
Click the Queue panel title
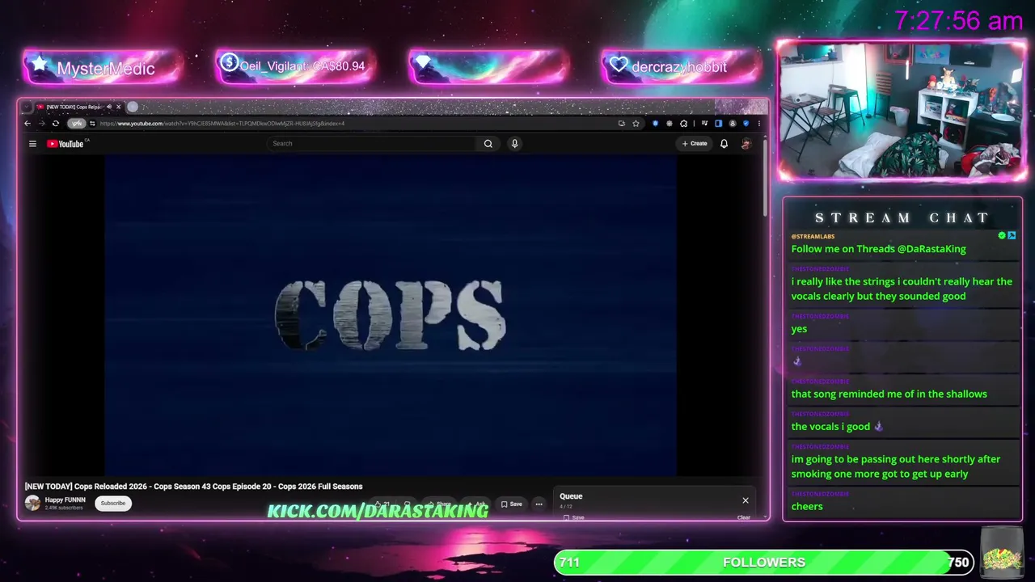click(571, 496)
